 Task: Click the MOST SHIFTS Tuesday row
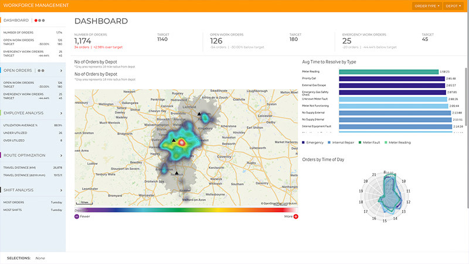pos(33,210)
